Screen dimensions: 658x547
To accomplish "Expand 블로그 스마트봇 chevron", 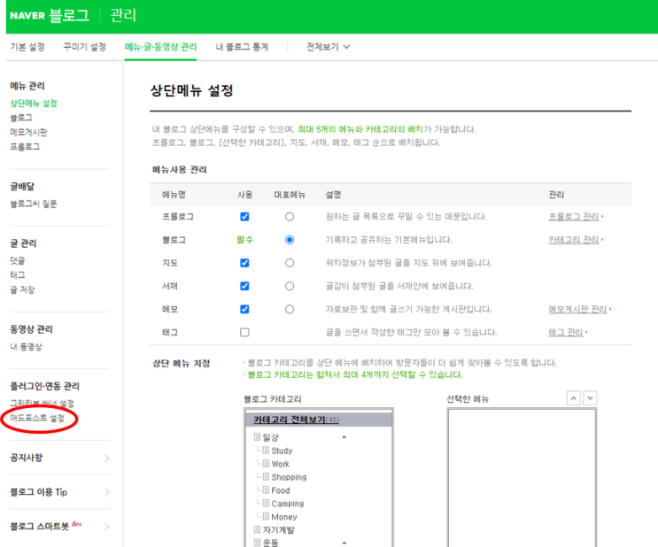I will click(106, 527).
